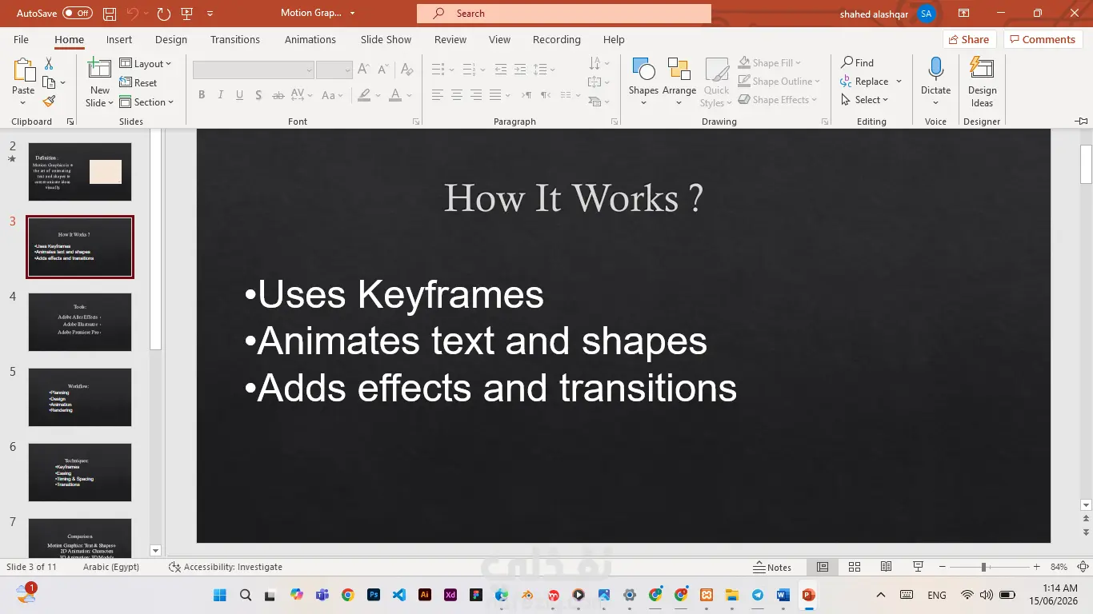Click the Cut scissors icon
Image resolution: width=1093 pixels, height=614 pixels.
pos(49,63)
